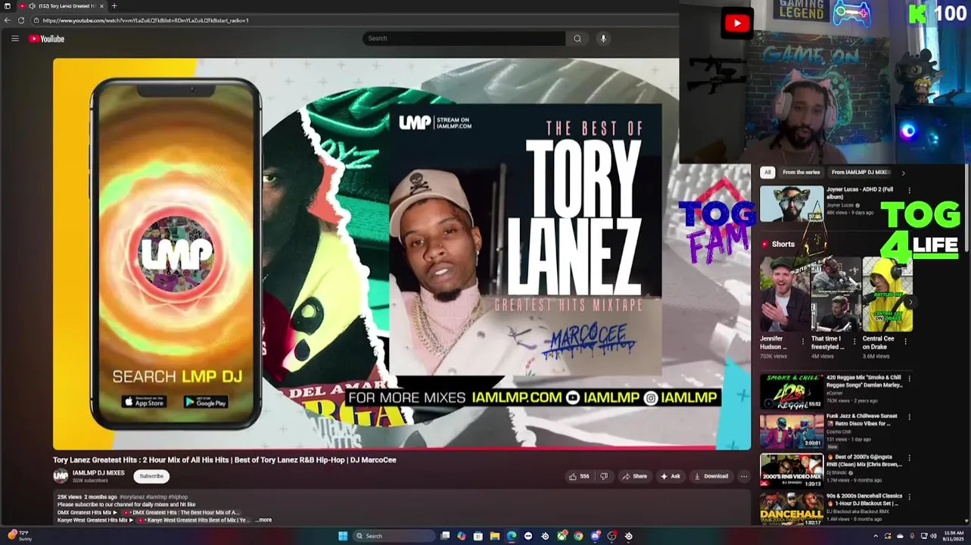Show hidden system tray icons
The image size is (971, 545).
pos(876,536)
